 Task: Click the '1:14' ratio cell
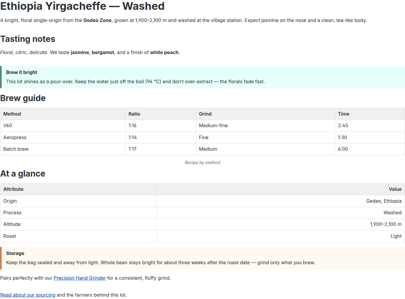coord(161,137)
